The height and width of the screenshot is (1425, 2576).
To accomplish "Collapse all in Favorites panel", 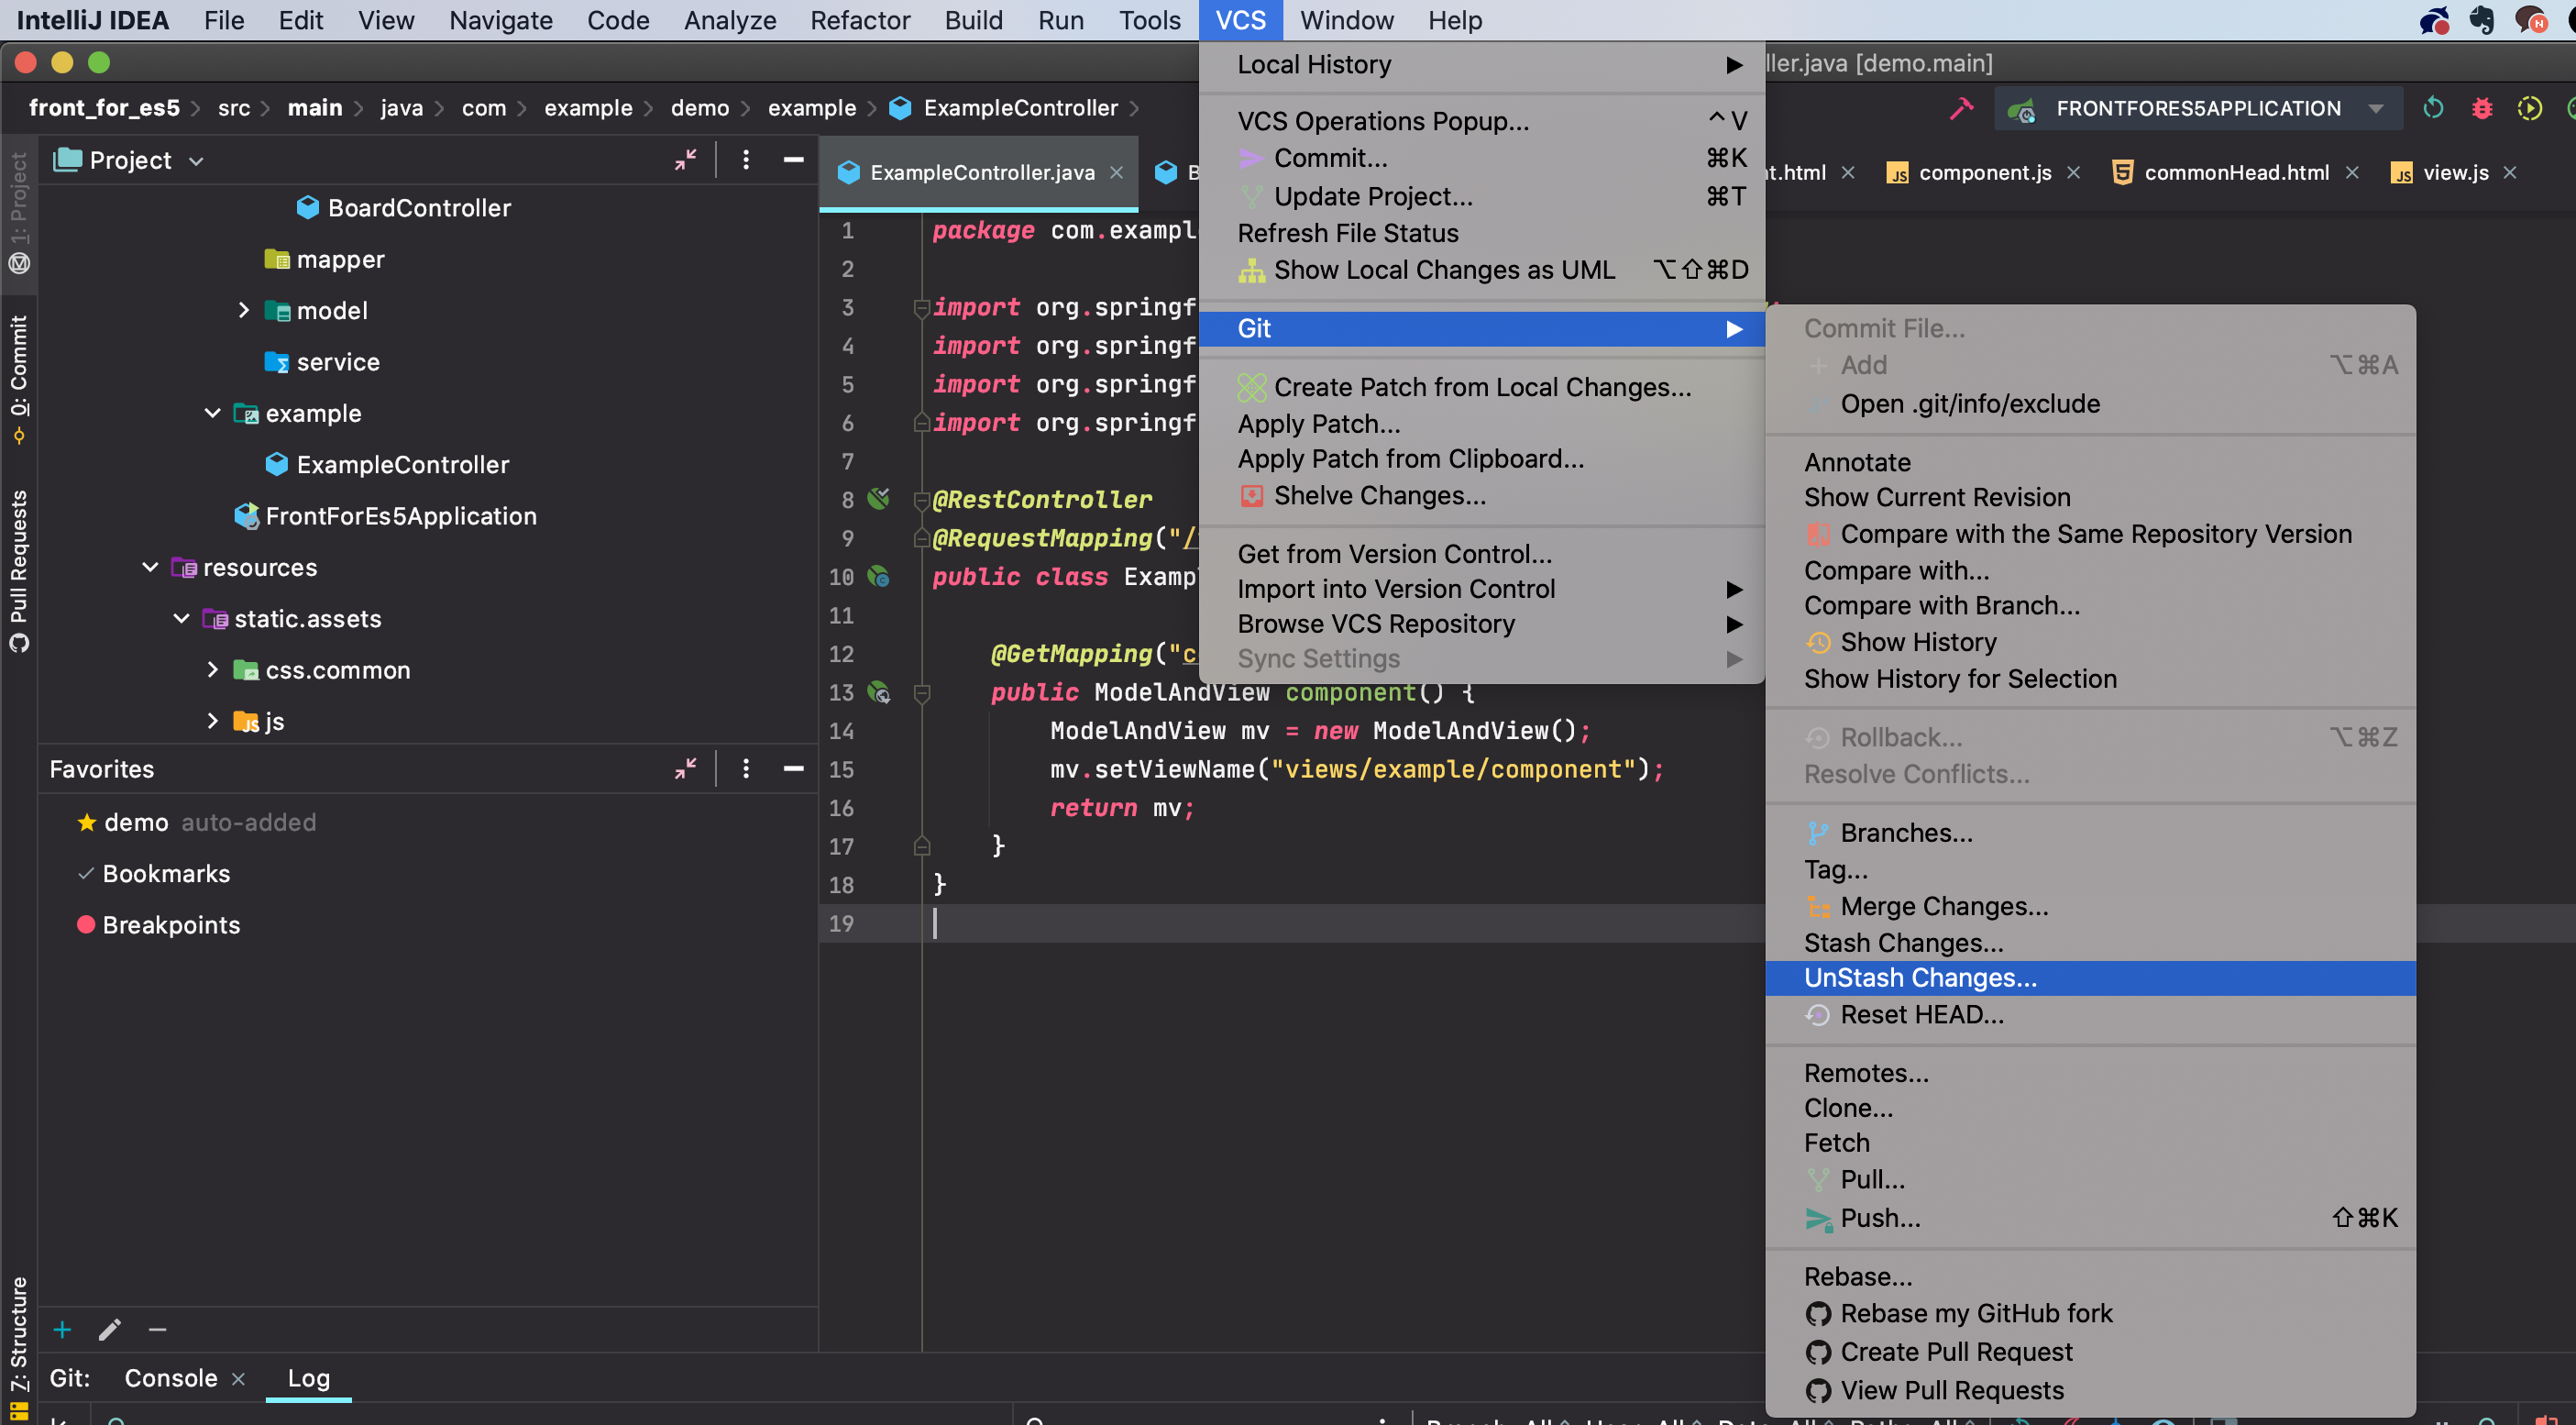I will point(685,768).
